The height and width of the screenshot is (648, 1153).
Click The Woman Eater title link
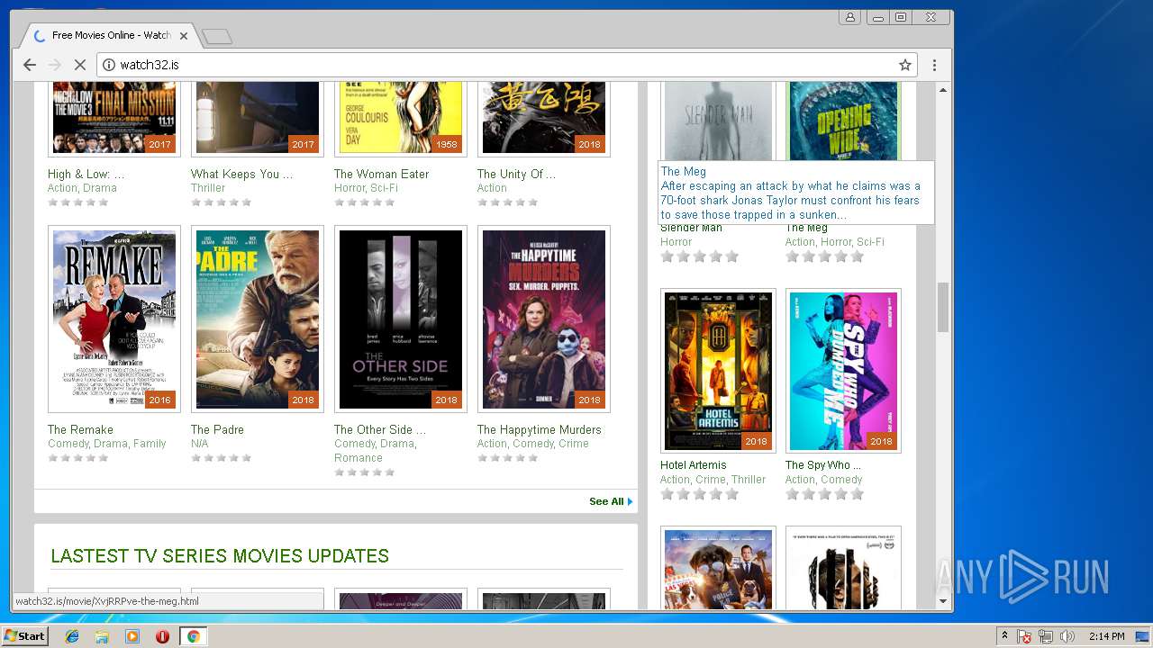pos(381,174)
